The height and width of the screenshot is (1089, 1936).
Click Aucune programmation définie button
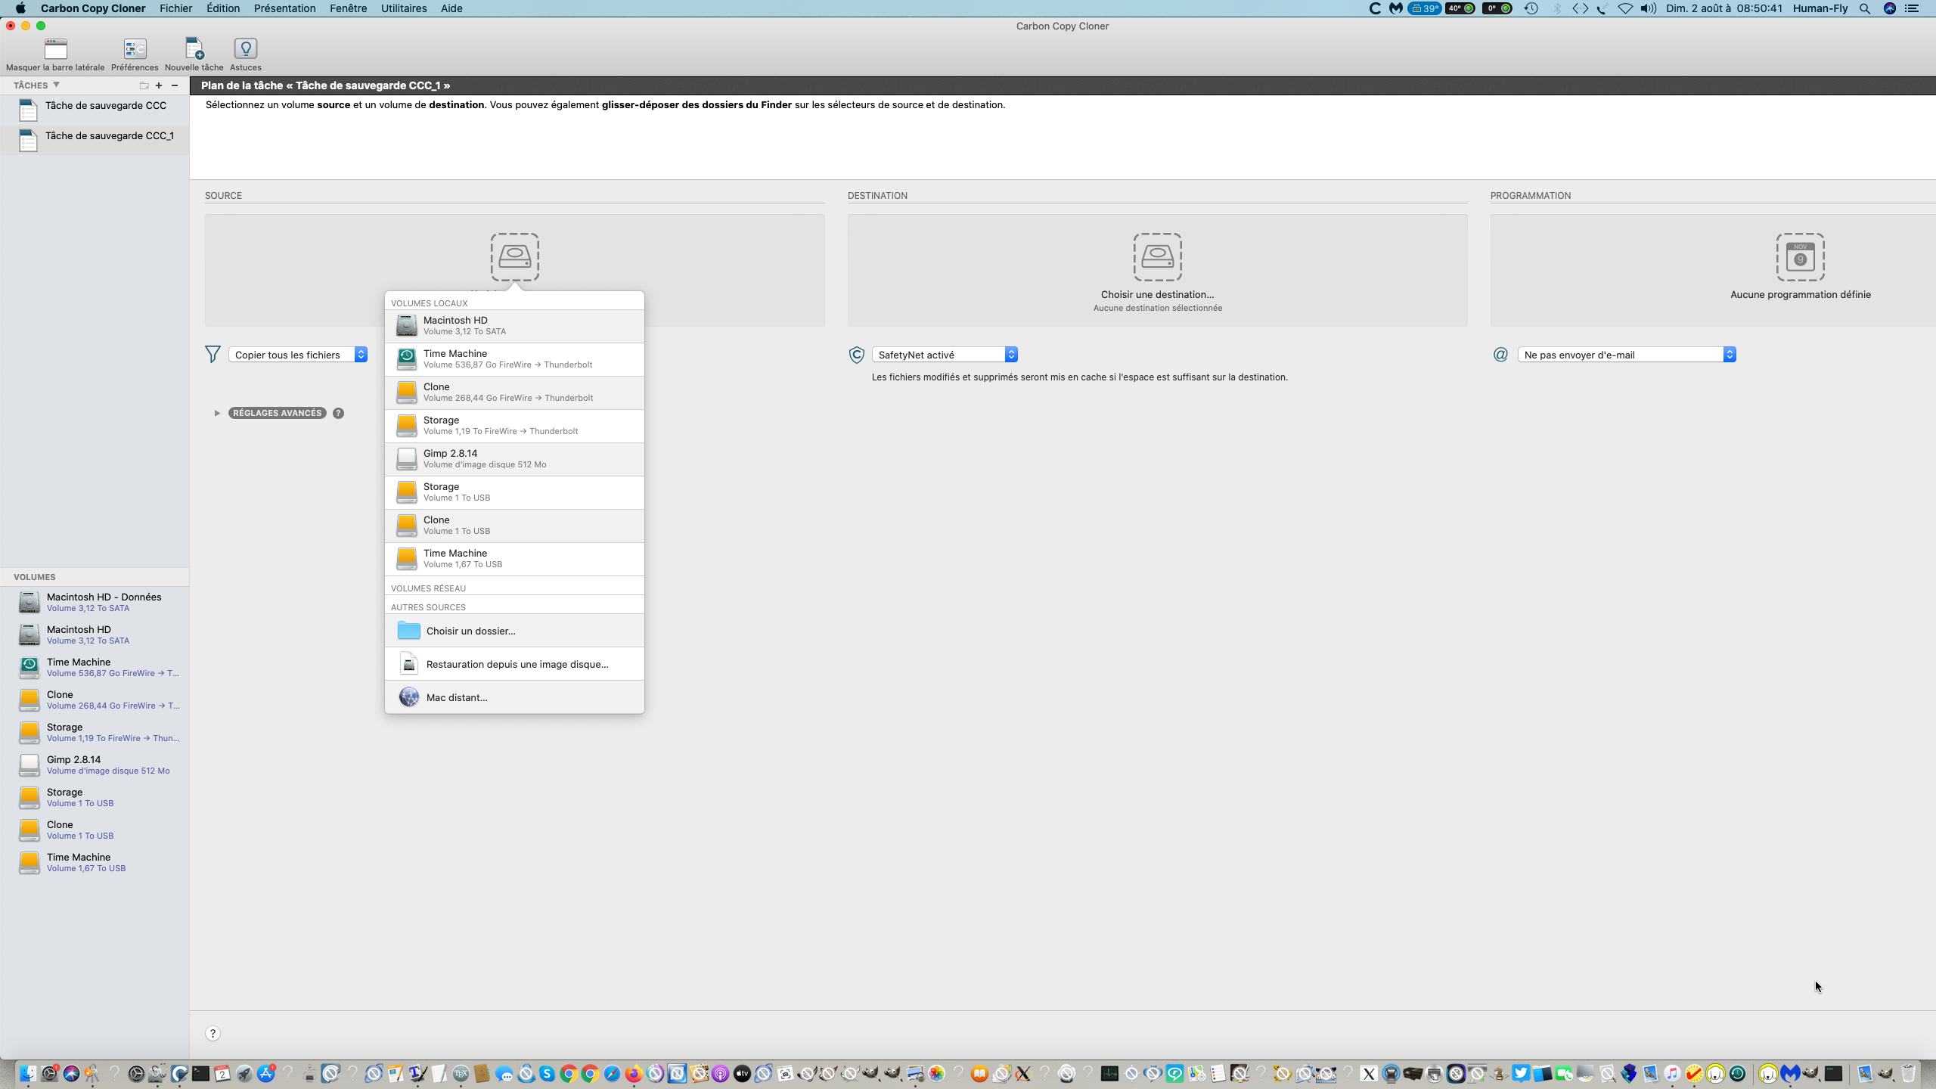1801,294
